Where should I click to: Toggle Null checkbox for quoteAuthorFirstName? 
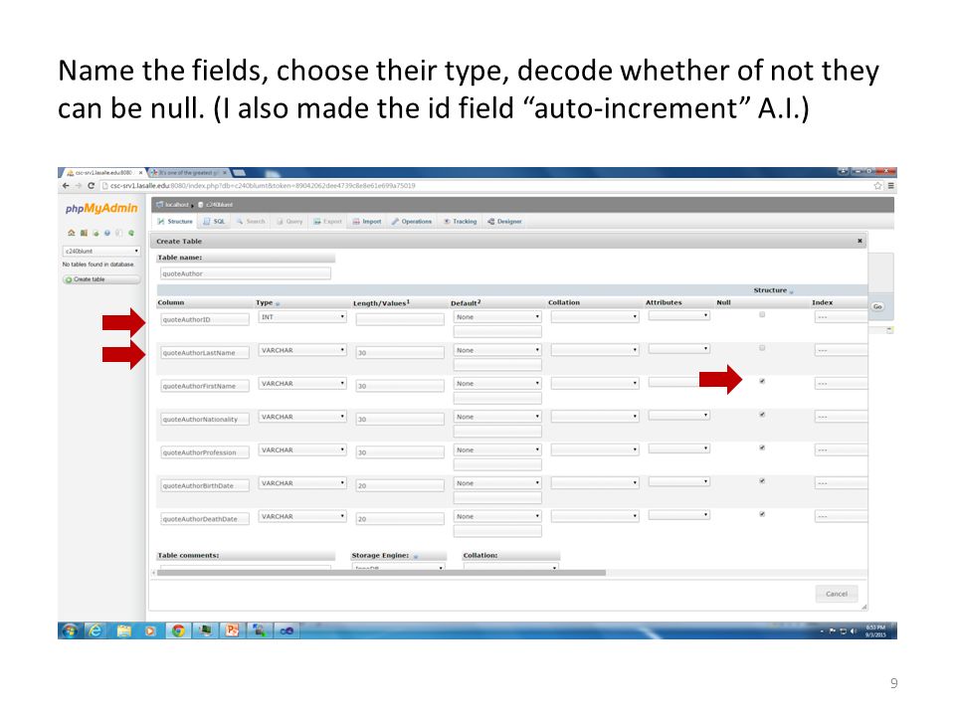(762, 381)
